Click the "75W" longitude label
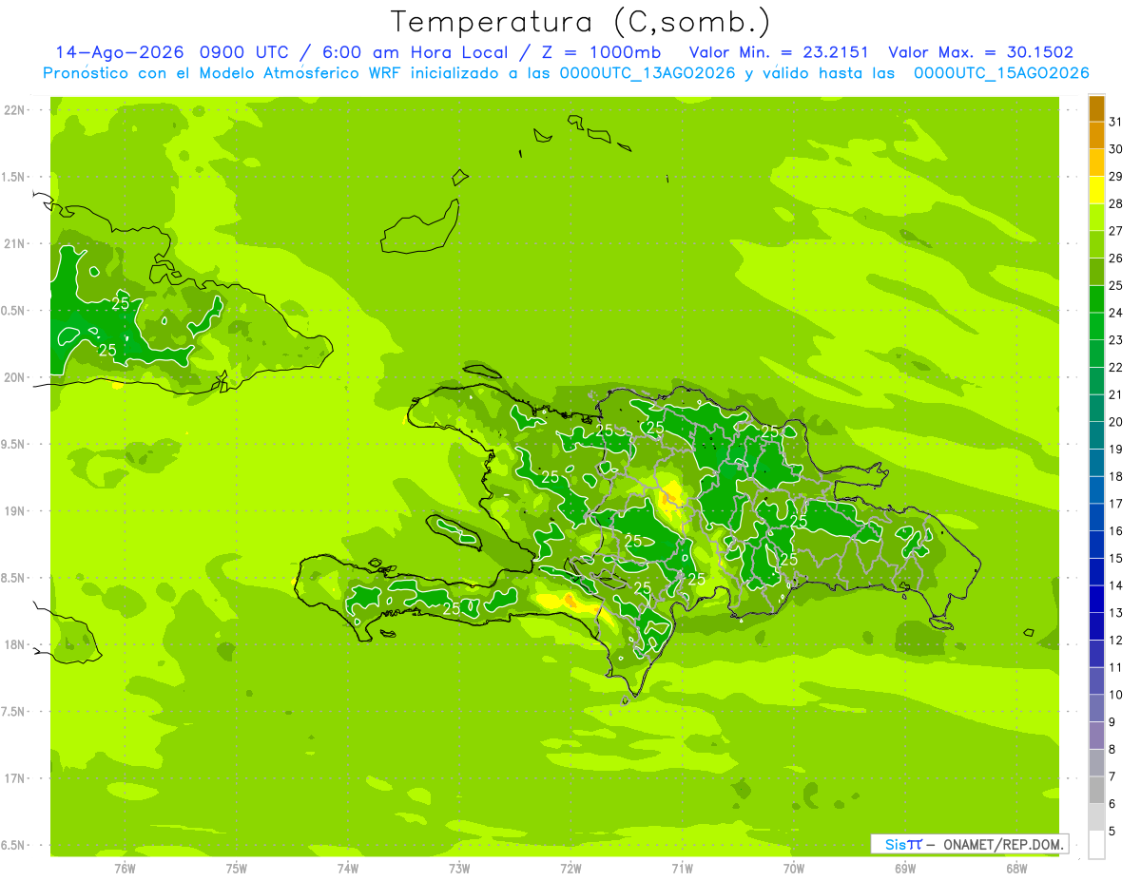The height and width of the screenshot is (881, 1141). tap(237, 869)
